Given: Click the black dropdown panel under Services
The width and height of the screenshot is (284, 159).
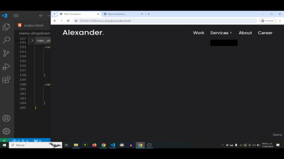Looking at the screenshot, I should tap(224, 43).
